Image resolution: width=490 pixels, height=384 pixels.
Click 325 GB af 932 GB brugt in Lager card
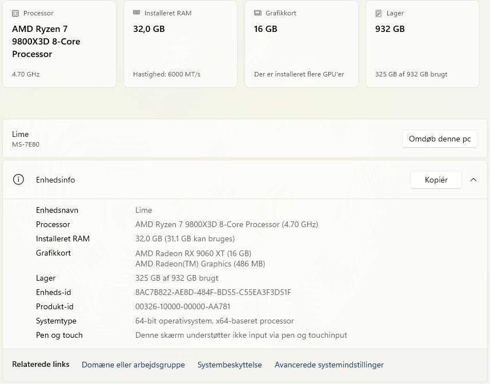(411, 74)
